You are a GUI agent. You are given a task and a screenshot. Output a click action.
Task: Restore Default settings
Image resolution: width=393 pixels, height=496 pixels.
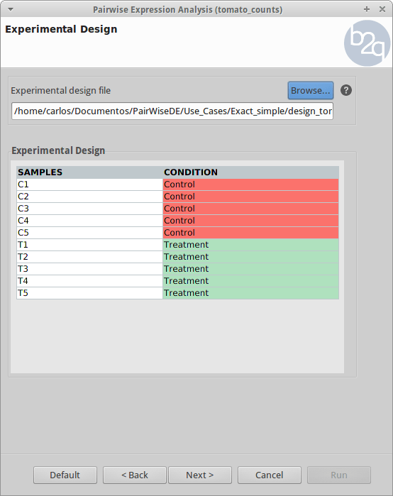pyautogui.click(x=65, y=475)
